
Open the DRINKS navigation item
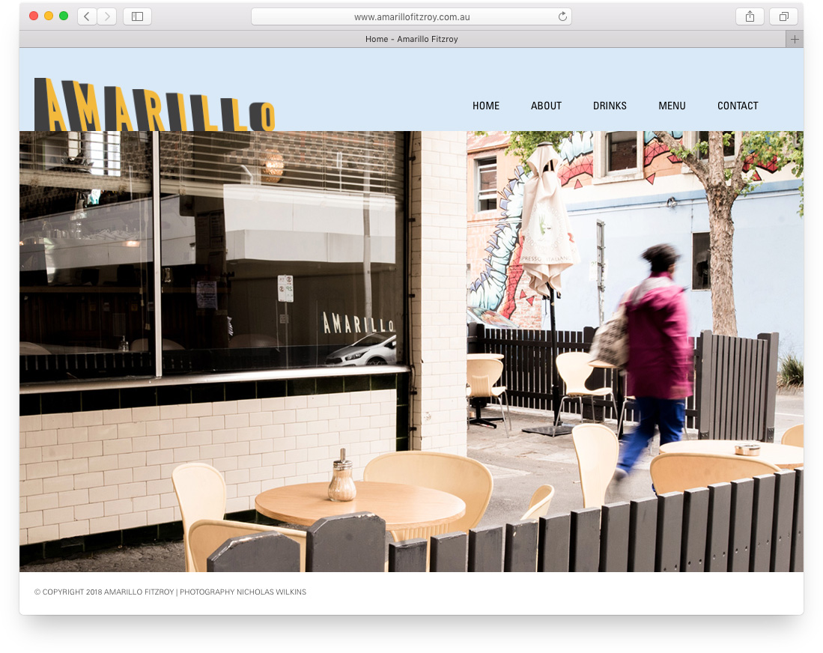tap(610, 106)
